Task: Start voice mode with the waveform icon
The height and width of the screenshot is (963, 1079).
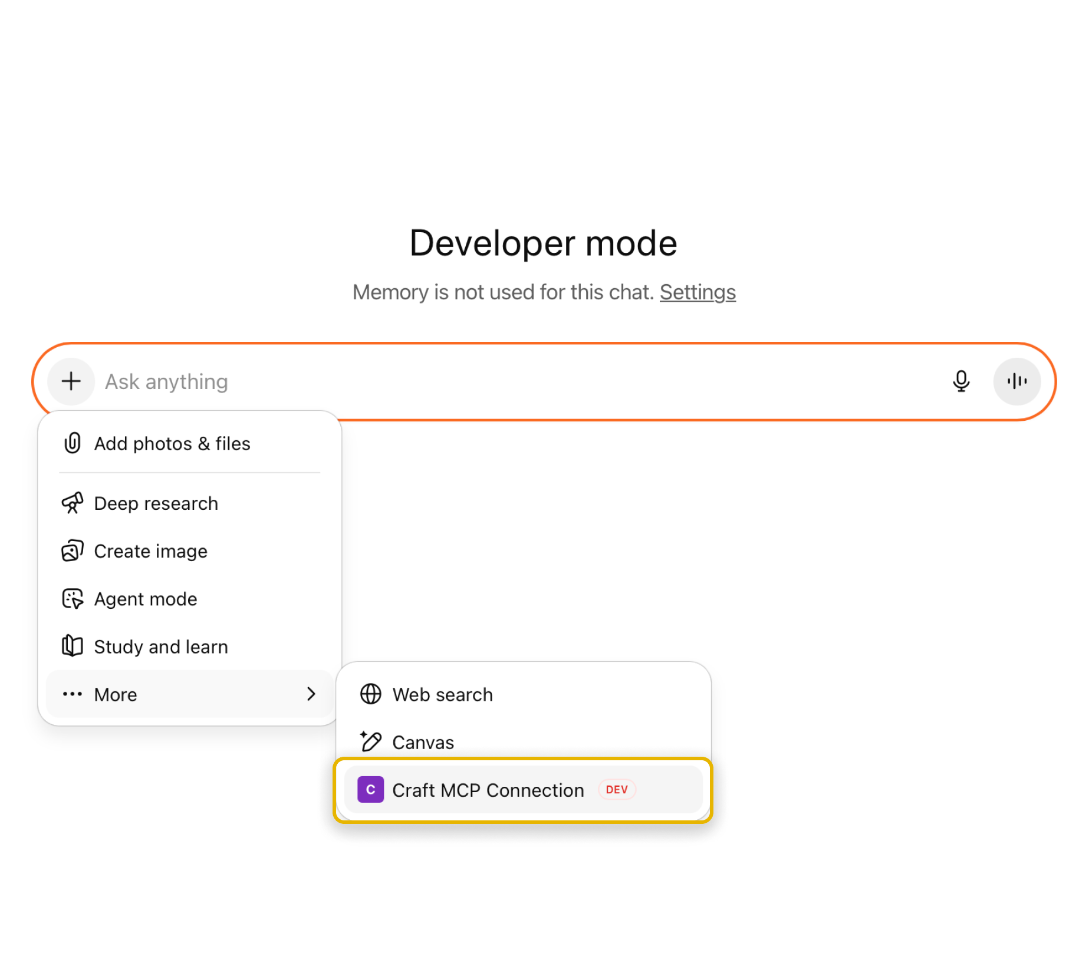Action: 1017,381
